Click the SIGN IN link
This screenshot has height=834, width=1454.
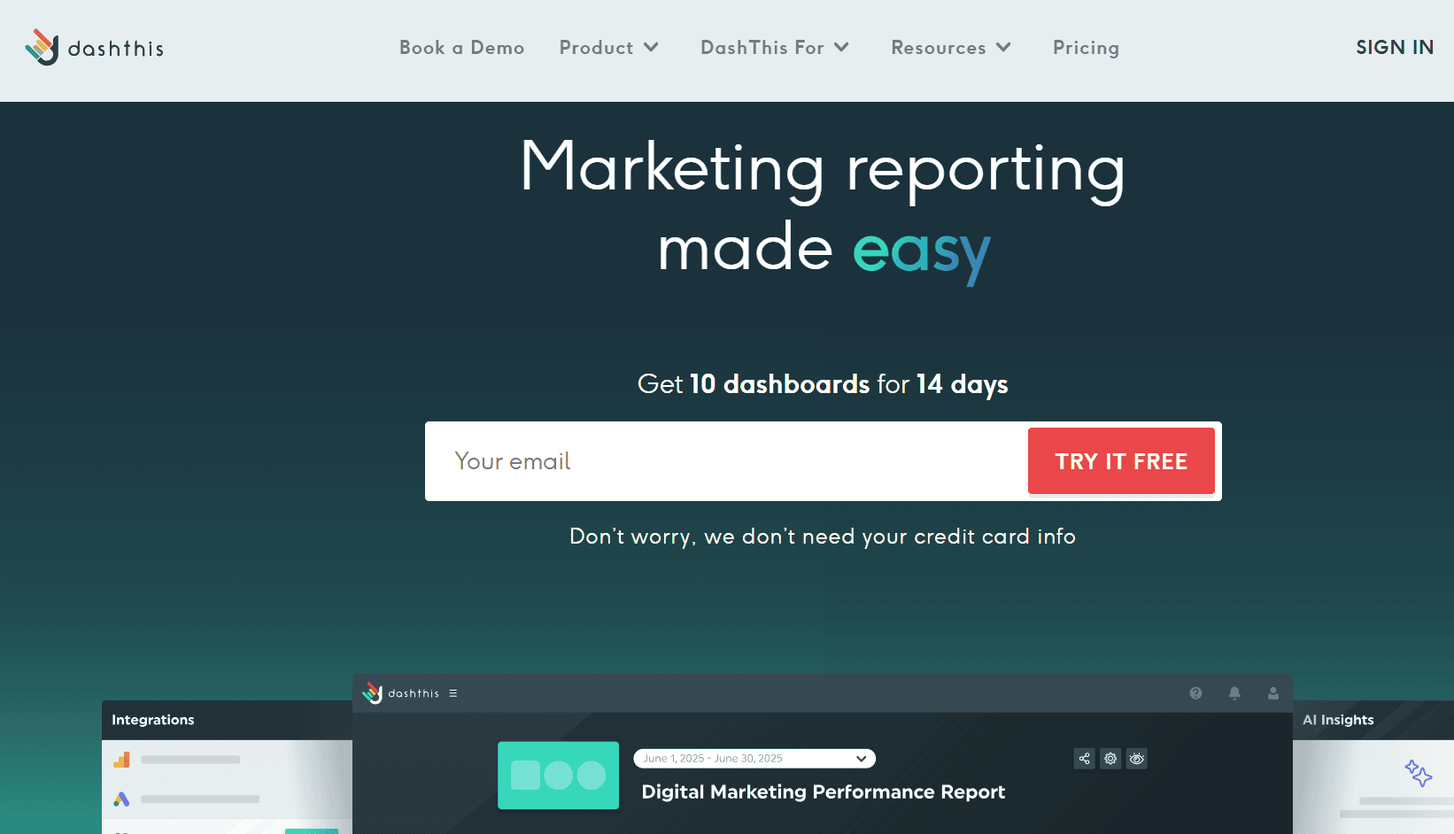click(x=1394, y=48)
